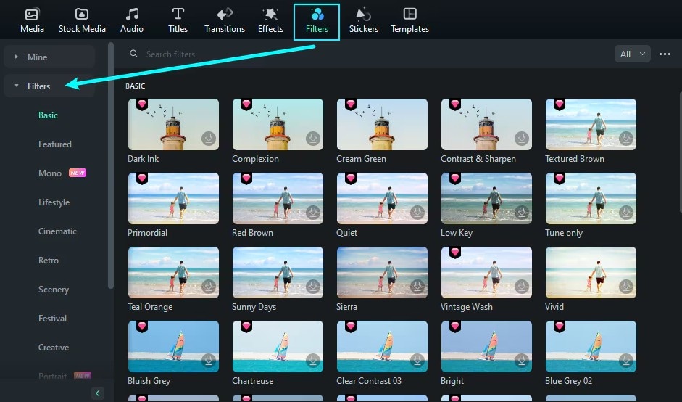Click the left sidebar scrollbar
Screen dimensions: 682x402
tap(111, 165)
